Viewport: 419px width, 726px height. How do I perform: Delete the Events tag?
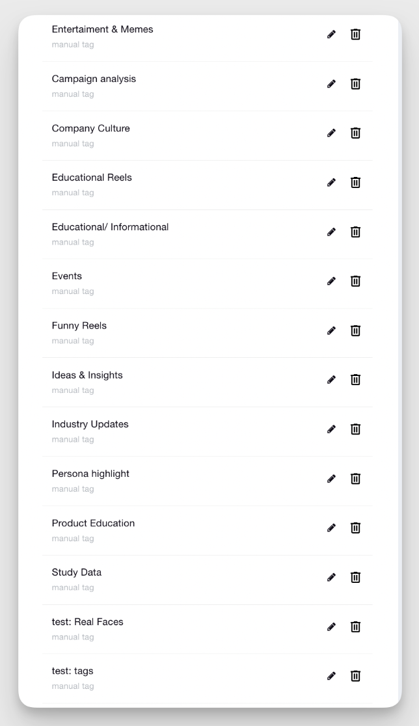click(x=355, y=281)
